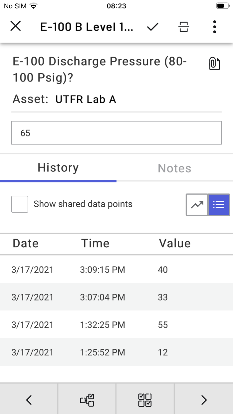Switch to the History tab
The width and height of the screenshot is (233, 414).
click(x=58, y=168)
